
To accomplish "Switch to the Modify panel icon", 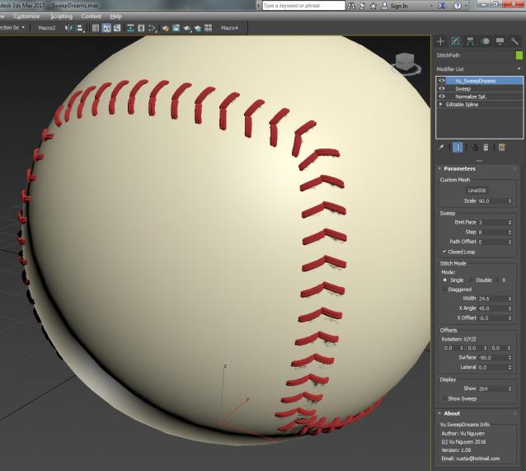I will [x=455, y=40].
